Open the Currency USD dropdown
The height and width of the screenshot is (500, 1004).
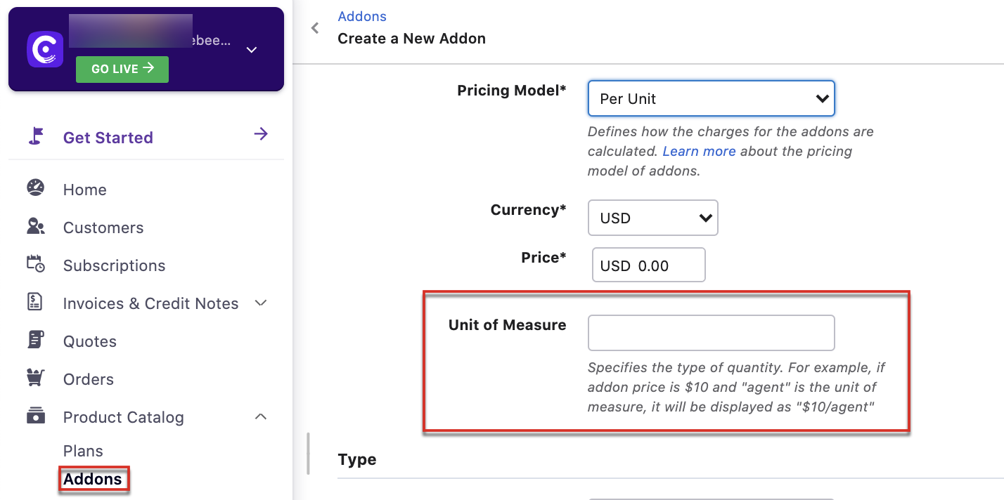pyautogui.click(x=652, y=218)
